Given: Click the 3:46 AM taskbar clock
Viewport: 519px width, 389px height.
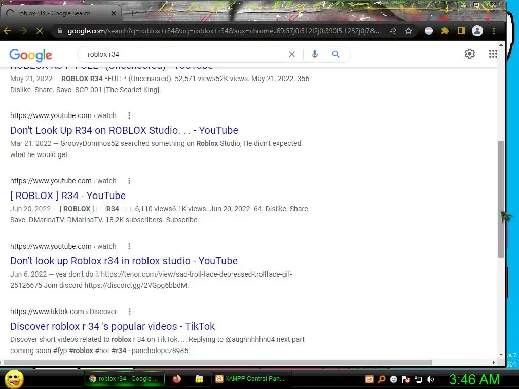Looking at the screenshot, I should click(x=474, y=379).
